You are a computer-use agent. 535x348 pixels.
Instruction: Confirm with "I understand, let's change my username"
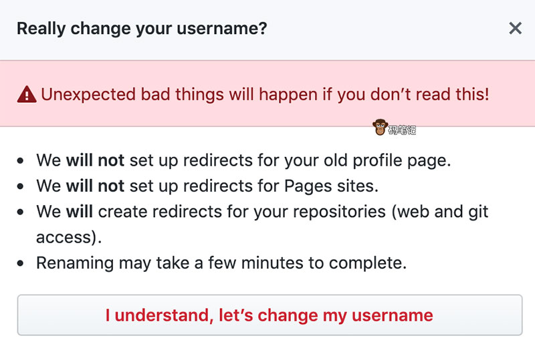(269, 315)
